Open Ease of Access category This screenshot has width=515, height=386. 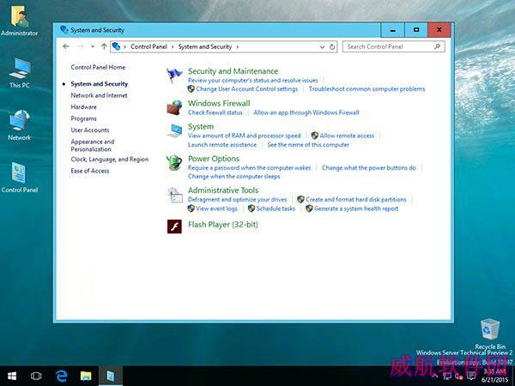[x=90, y=171]
